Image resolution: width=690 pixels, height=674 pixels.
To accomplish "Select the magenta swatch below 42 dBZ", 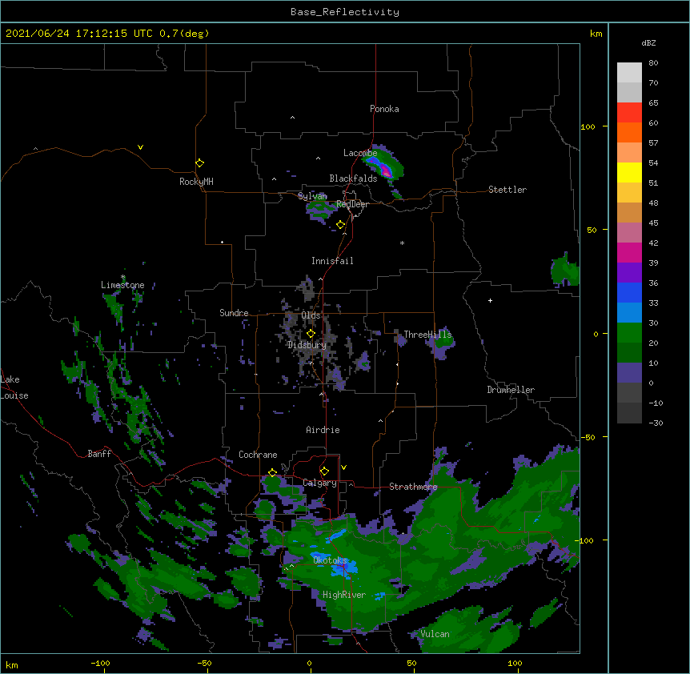I will click(629, 253).
